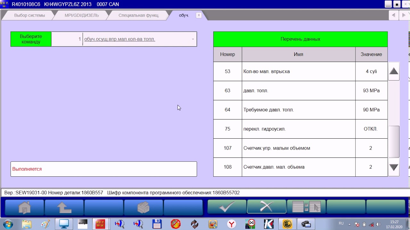
Task: Switch to Выбор системы tab
Action: pyautogui.click(x=29, y=15)
